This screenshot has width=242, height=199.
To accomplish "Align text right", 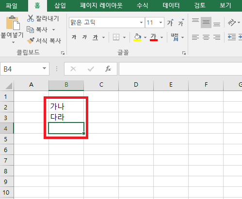I will [217, 37].
